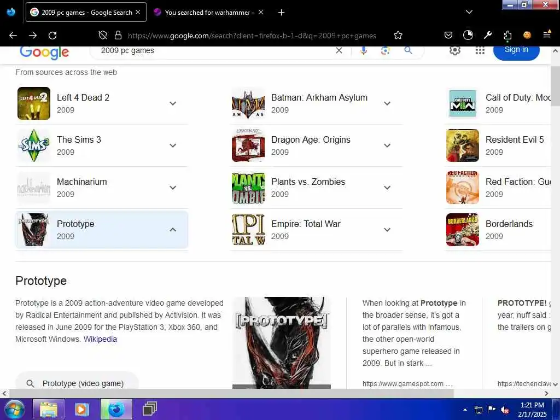Click the Call of Duty thumbnail

pos(463,103)
